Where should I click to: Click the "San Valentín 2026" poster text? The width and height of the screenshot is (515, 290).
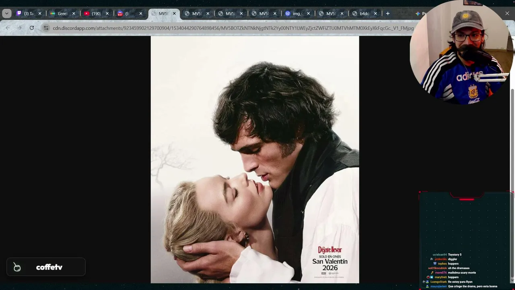(x=330, y=265)
